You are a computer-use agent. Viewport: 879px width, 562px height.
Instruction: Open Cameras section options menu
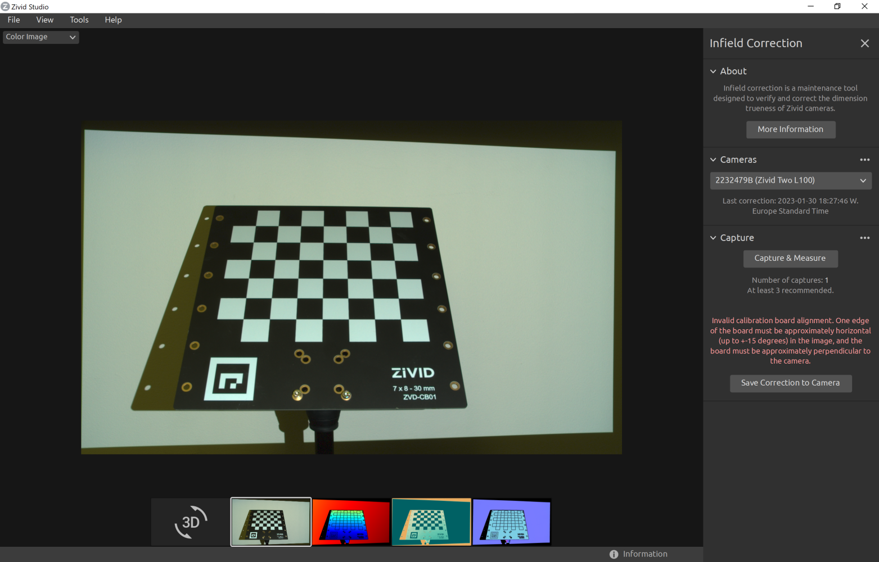(864, 160)
